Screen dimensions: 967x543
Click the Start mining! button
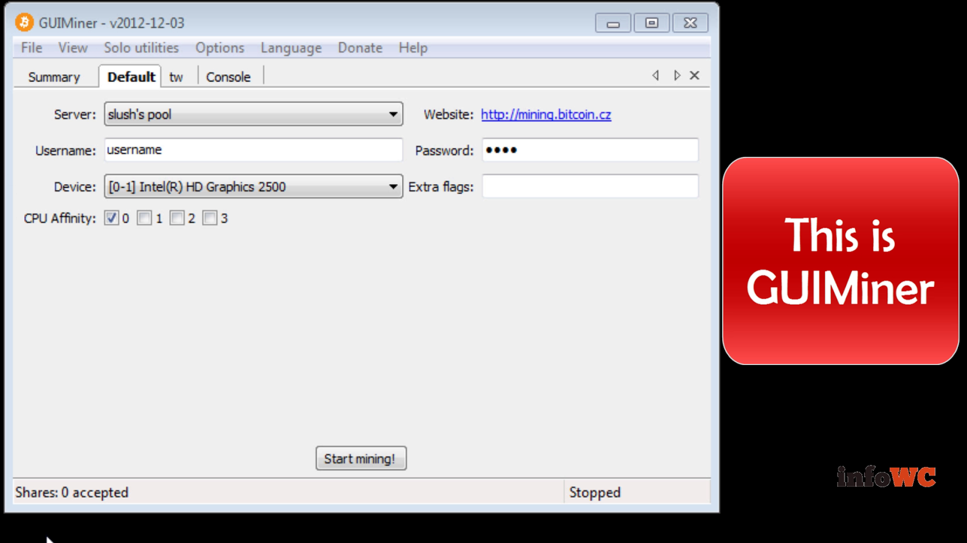[361, 459]
